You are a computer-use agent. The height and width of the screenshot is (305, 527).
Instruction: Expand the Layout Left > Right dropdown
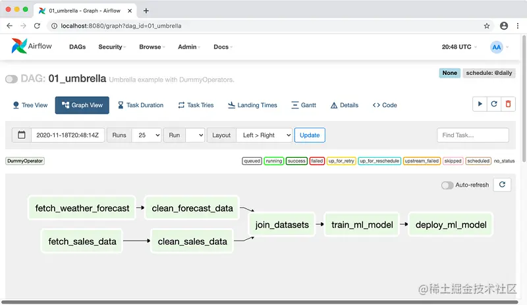264,135
